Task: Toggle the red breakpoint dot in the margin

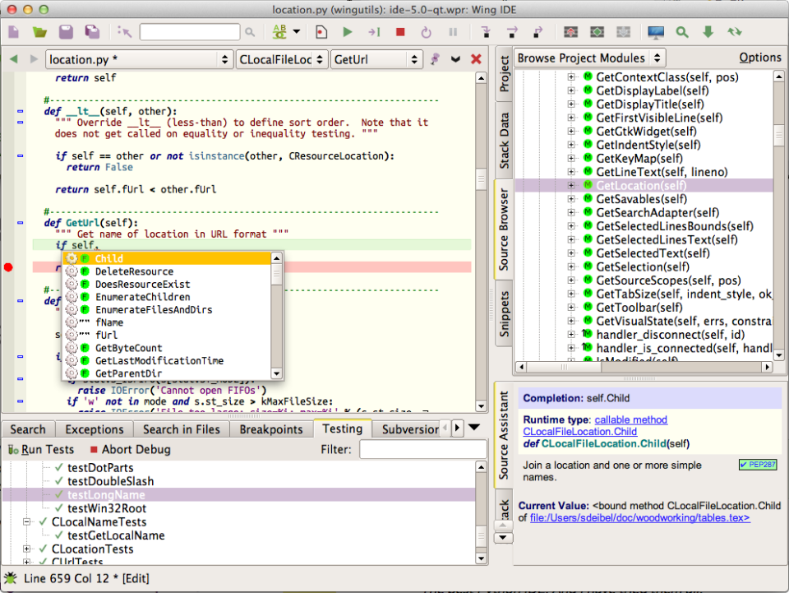Action: click(7, 266)
